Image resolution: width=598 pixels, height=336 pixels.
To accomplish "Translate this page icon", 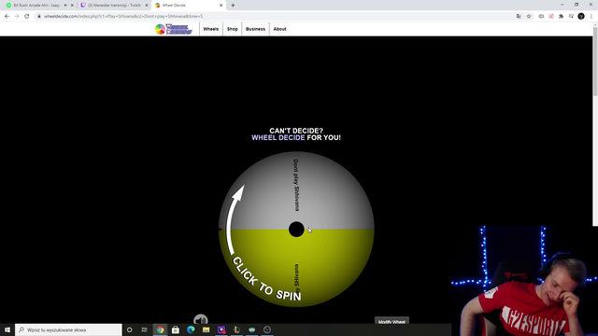I will [x=519, y=17].
